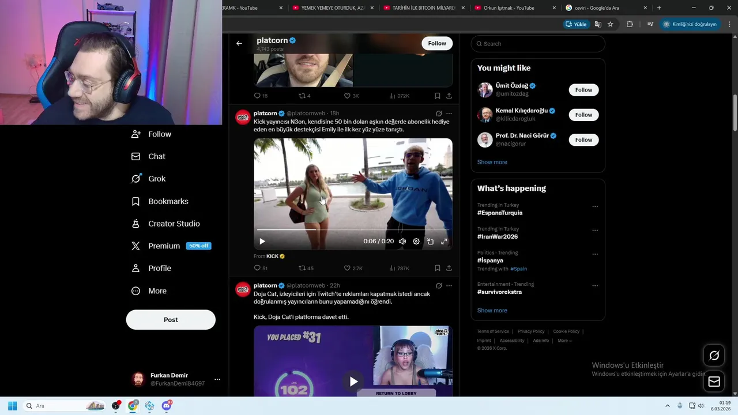Follow Kemal Kılıçdaroğlu

(583, 115)
